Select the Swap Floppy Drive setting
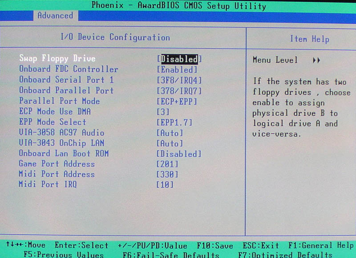 click(x=57, y=58)
